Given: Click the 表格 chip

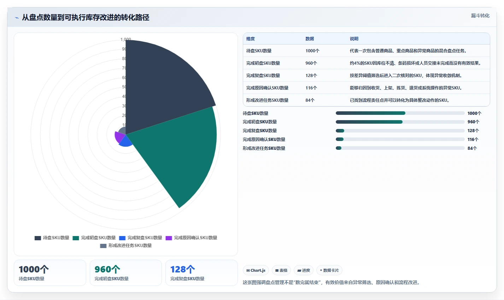Looking at the screenshot, I should pos(281,270).
